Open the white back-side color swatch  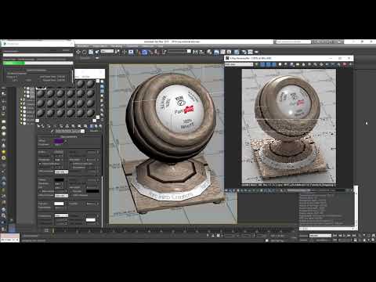click(x=91, y=220)
